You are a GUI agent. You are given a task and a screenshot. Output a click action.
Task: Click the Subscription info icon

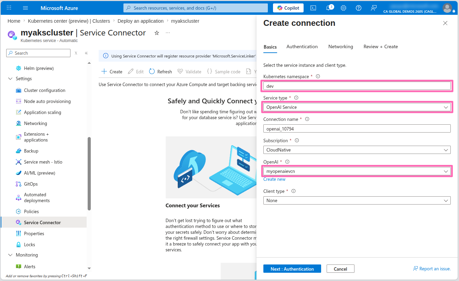click(297, 140)
